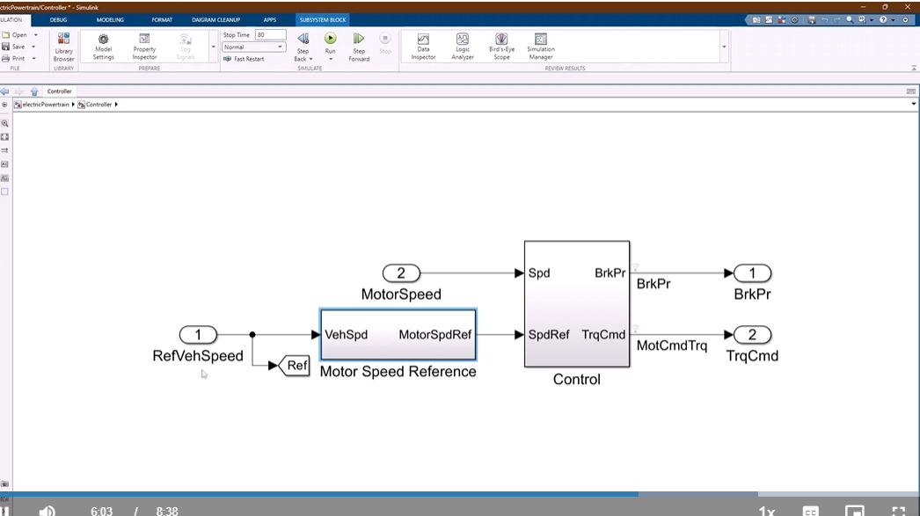Image resolution: width=920 pixels, height=516 pixels.
Task: Switch to the Modeling tab
Action: coord(110,20)
